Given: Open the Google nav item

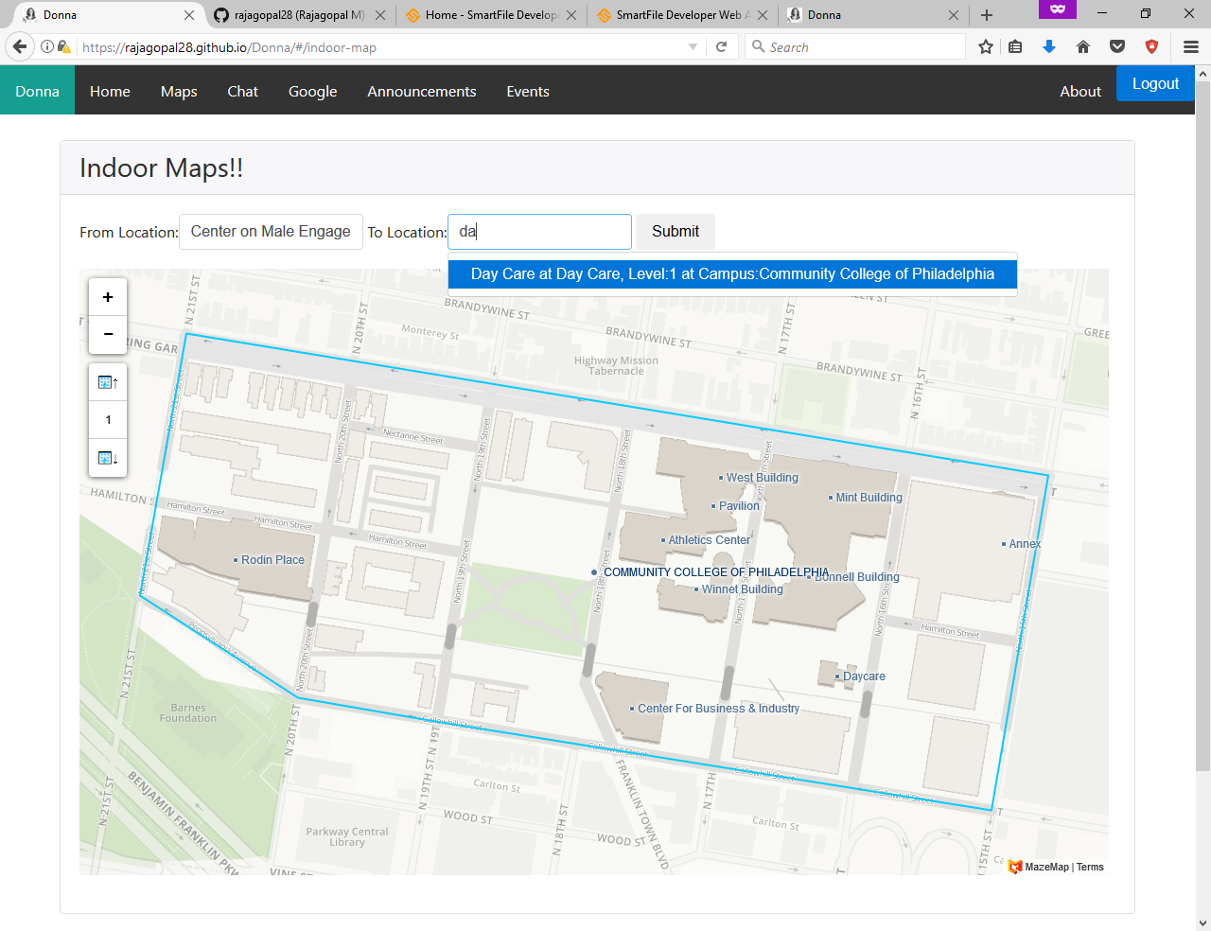Looking at the screenshot, I should [x=312, y=91].
